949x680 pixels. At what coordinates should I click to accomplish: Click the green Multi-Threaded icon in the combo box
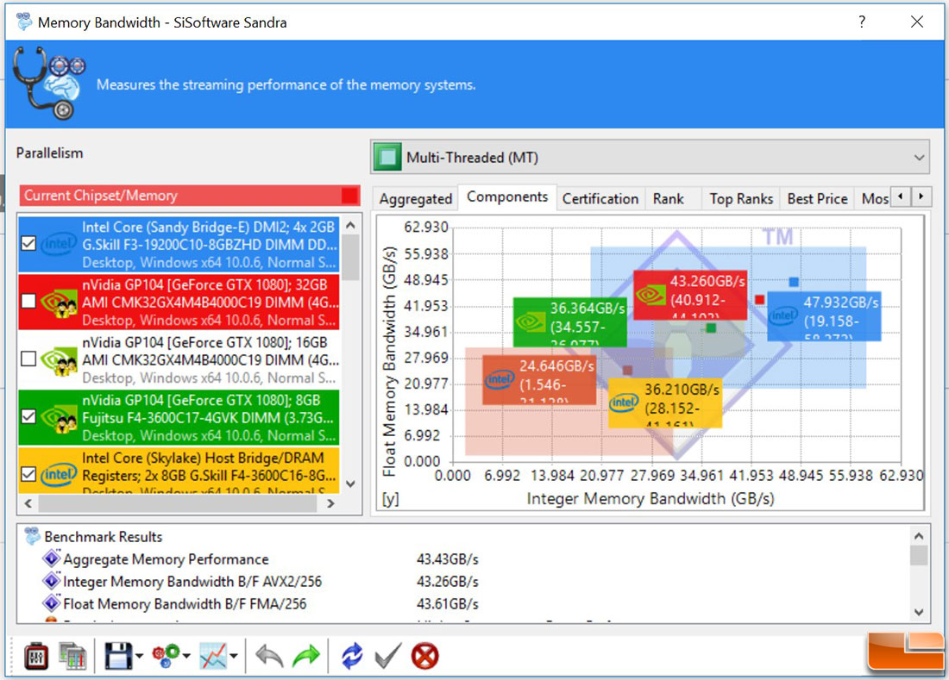tap(387, 157)
